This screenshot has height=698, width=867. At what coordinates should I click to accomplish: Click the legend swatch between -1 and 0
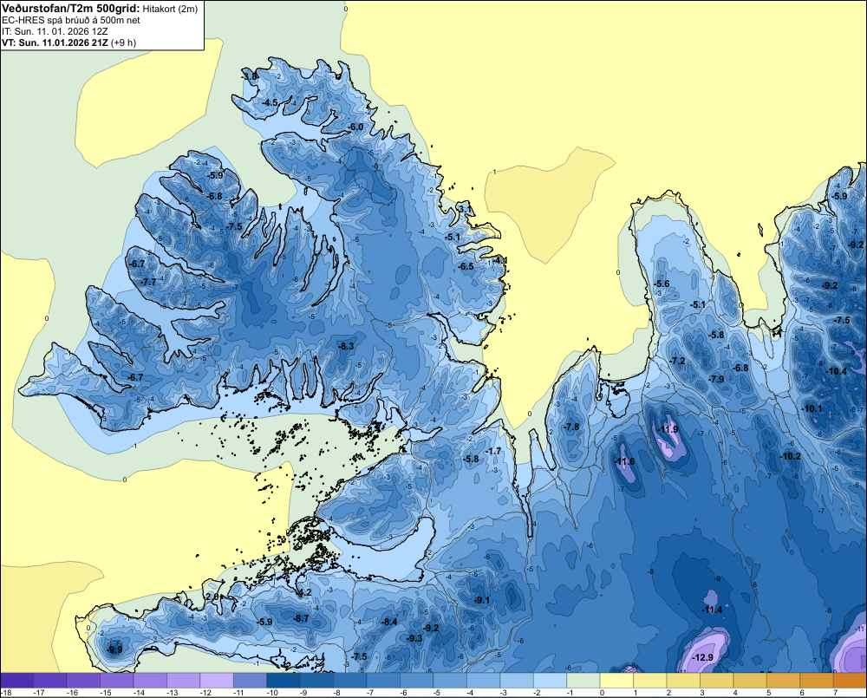click(583, 680)
